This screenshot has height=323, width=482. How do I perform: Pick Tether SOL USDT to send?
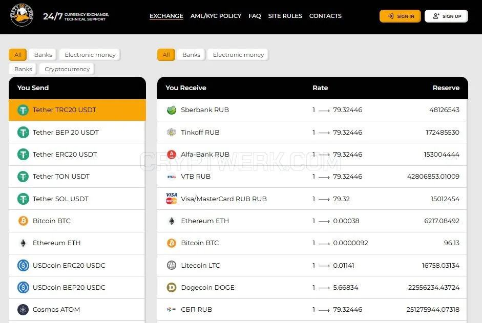pyautogui.click(x=77, y=199)
